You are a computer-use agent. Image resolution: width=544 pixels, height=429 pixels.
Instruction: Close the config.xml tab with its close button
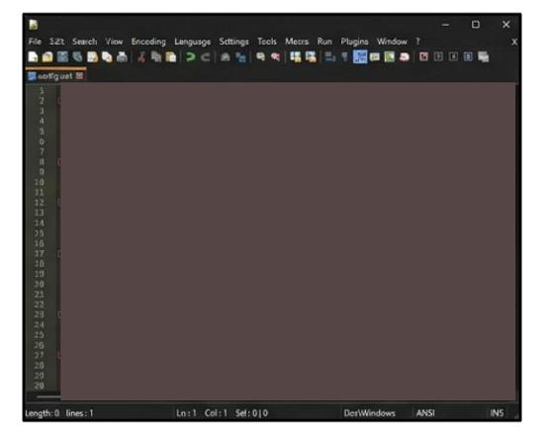(79, 75)
